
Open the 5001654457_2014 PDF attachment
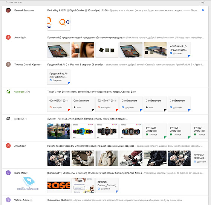pyautogui.click(x=107, y=104)
